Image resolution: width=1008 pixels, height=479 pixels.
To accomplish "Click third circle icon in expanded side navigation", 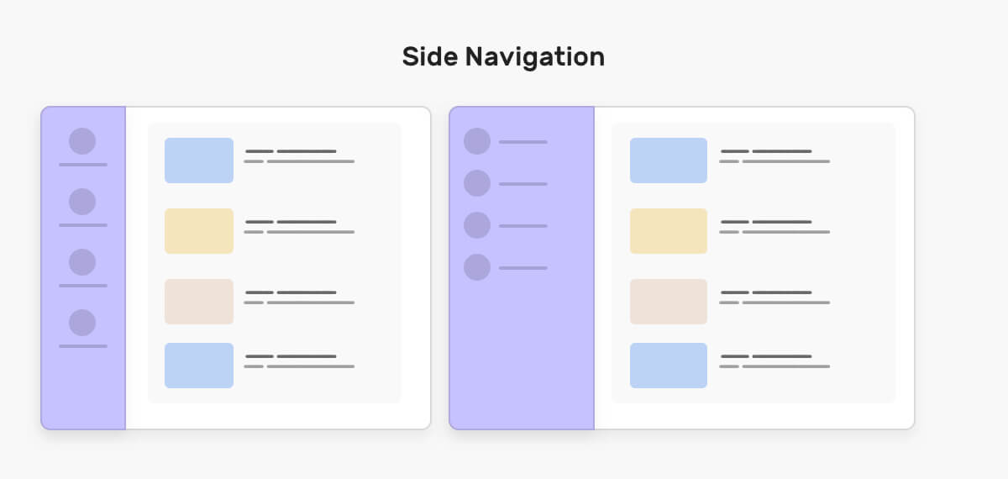I will point(477,225).
